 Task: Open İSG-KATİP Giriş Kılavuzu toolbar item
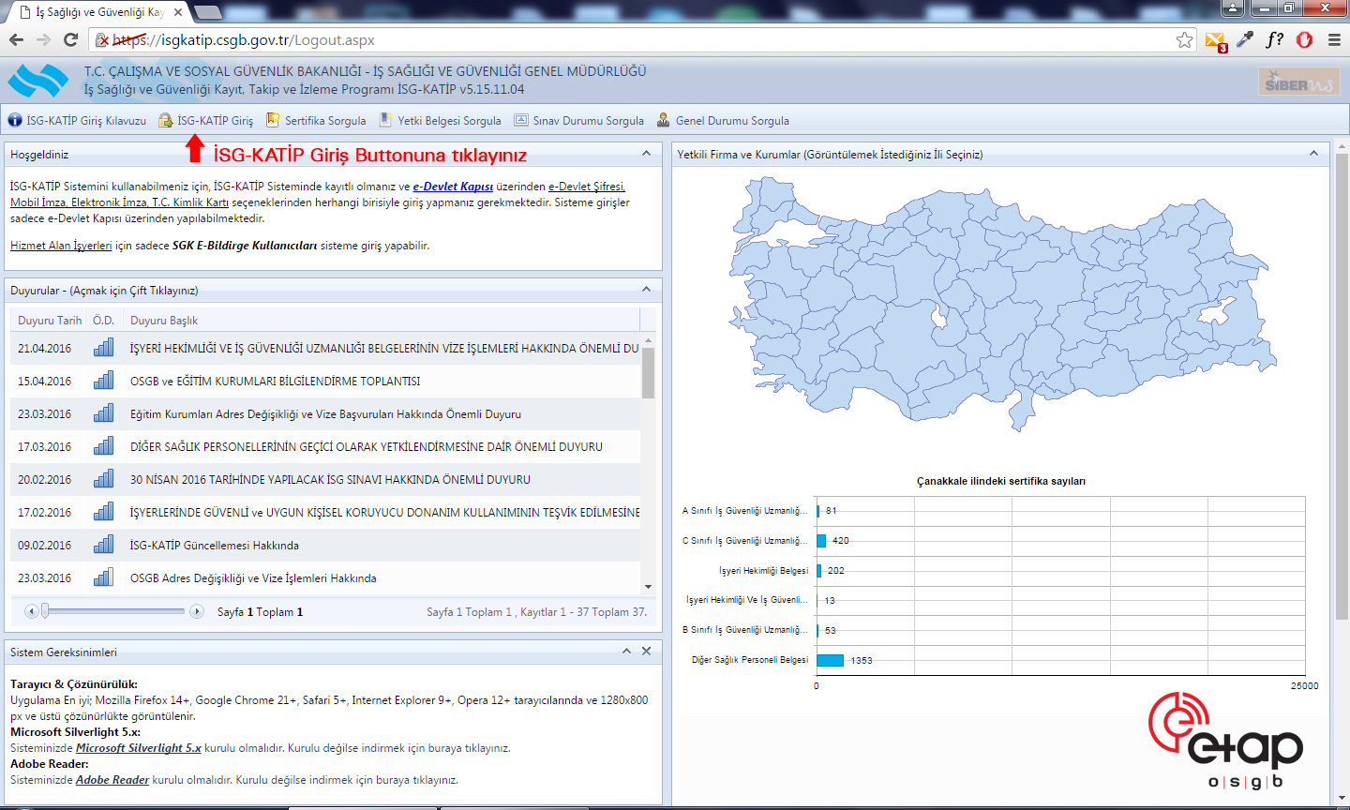[77, 120]
